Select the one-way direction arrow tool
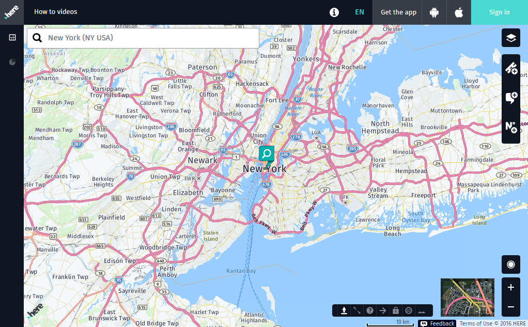This screenshot has height=327, width=528. pyautogui.click(x=383, y=310)
